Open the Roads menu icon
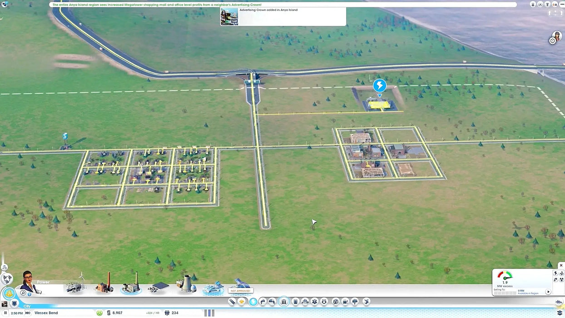 pos(232,302)
